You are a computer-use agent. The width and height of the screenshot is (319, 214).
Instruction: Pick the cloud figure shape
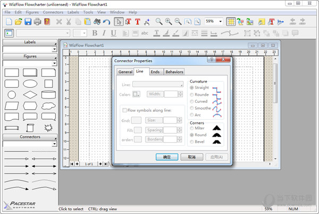pyautogui.click(x=48, y=106)
